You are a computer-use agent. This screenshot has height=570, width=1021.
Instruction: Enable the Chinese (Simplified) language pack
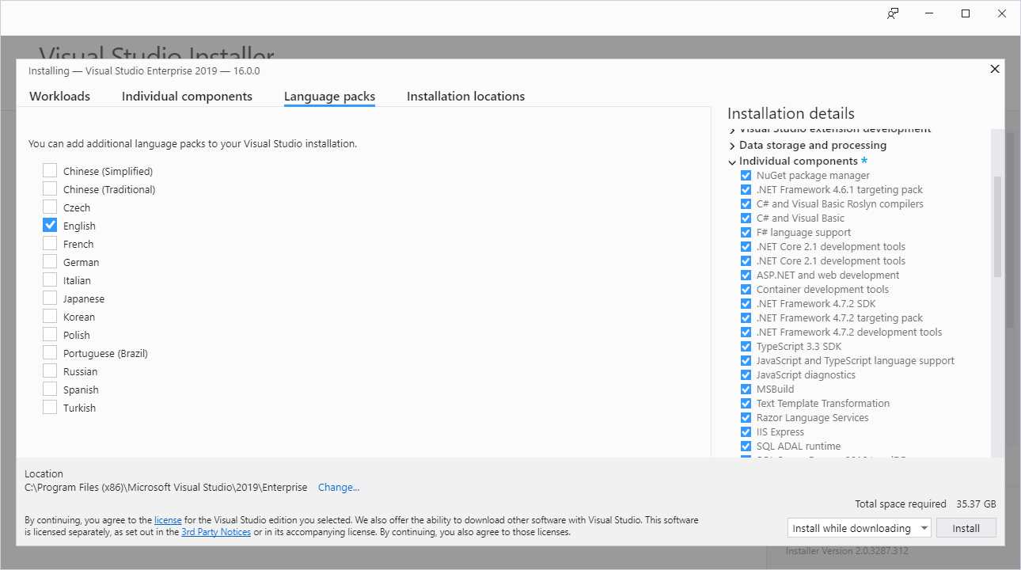tap(50, 170)
